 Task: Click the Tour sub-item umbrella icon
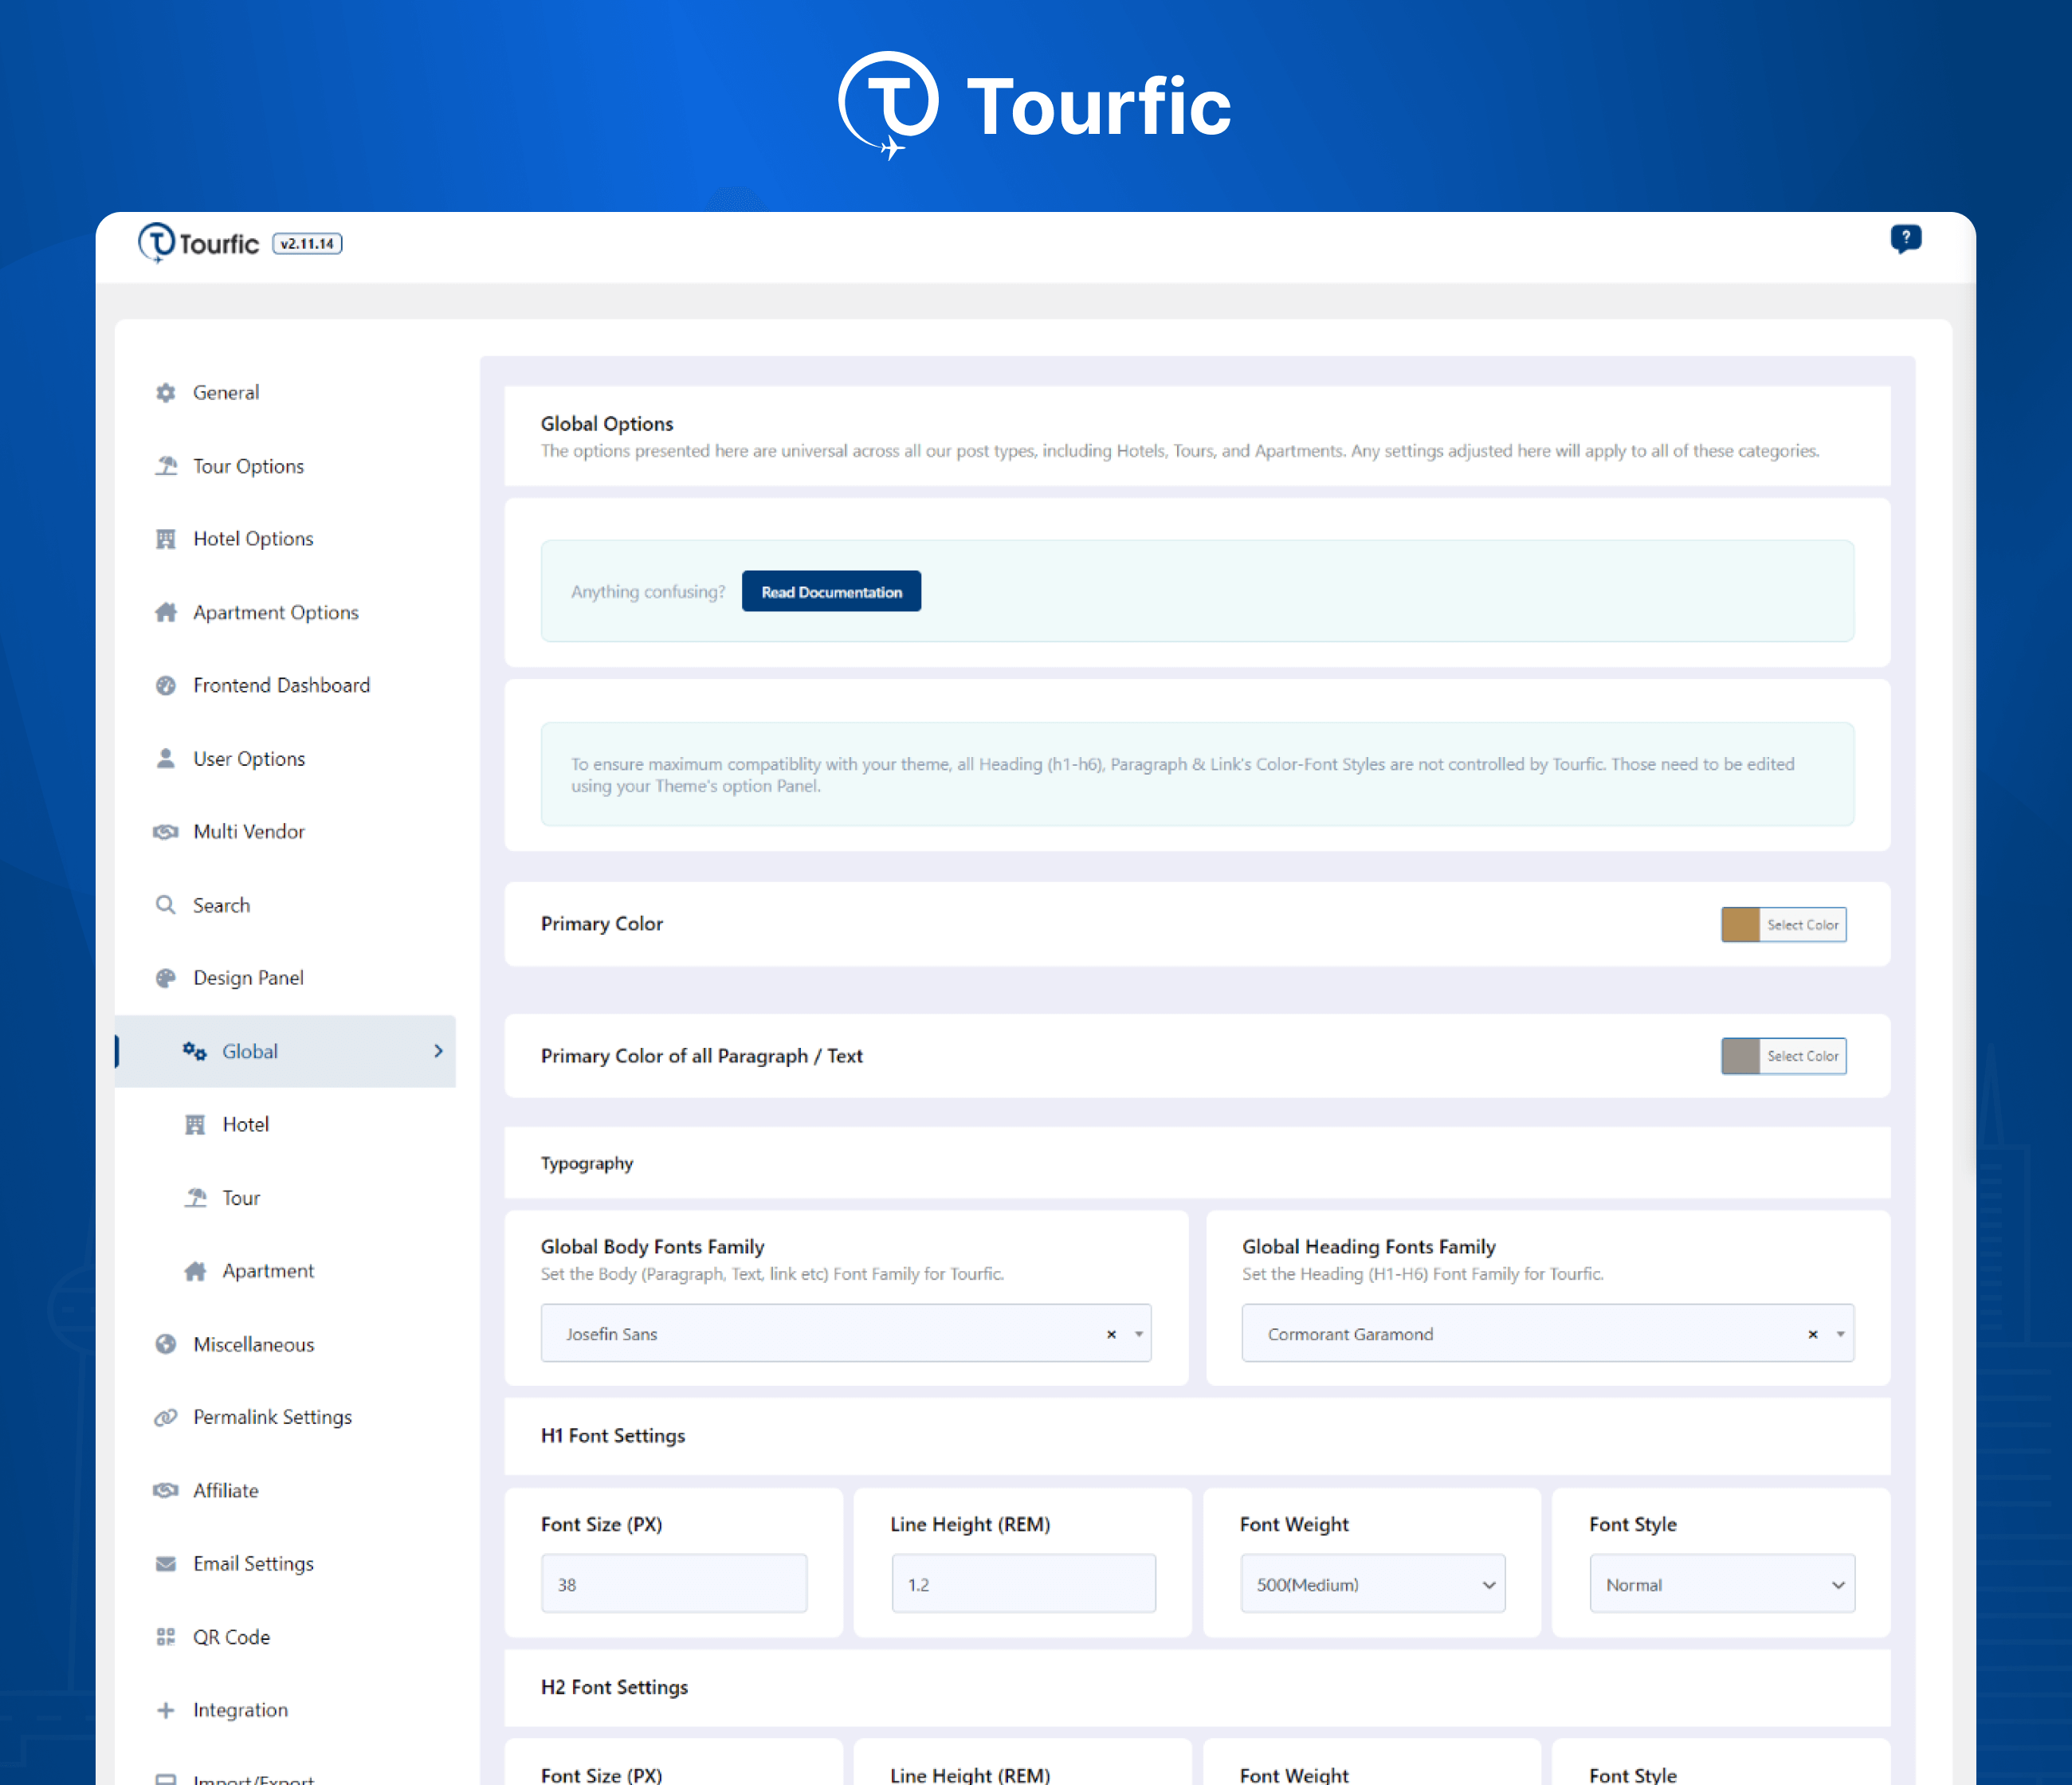coord(196,1197)
